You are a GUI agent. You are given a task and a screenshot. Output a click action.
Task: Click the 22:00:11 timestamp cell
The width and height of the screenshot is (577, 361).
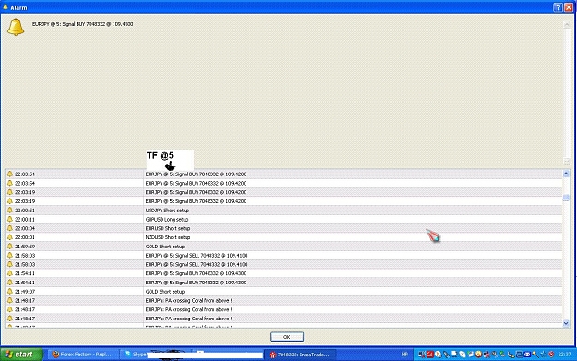click(25, 220)
